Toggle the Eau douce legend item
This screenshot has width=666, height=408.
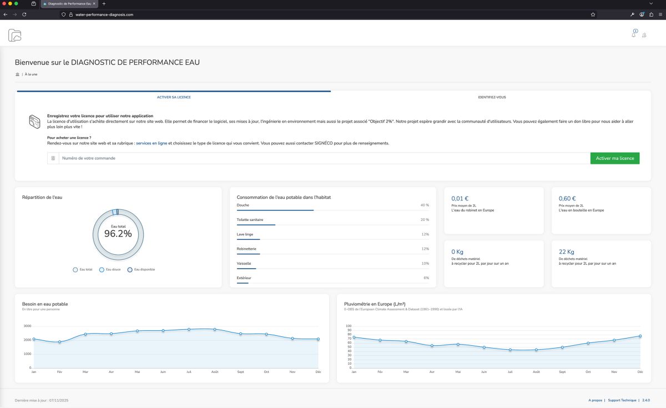(109, 270)
